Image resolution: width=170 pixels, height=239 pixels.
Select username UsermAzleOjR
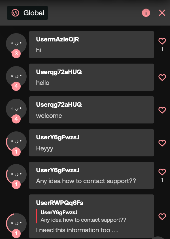pos(58,39)
